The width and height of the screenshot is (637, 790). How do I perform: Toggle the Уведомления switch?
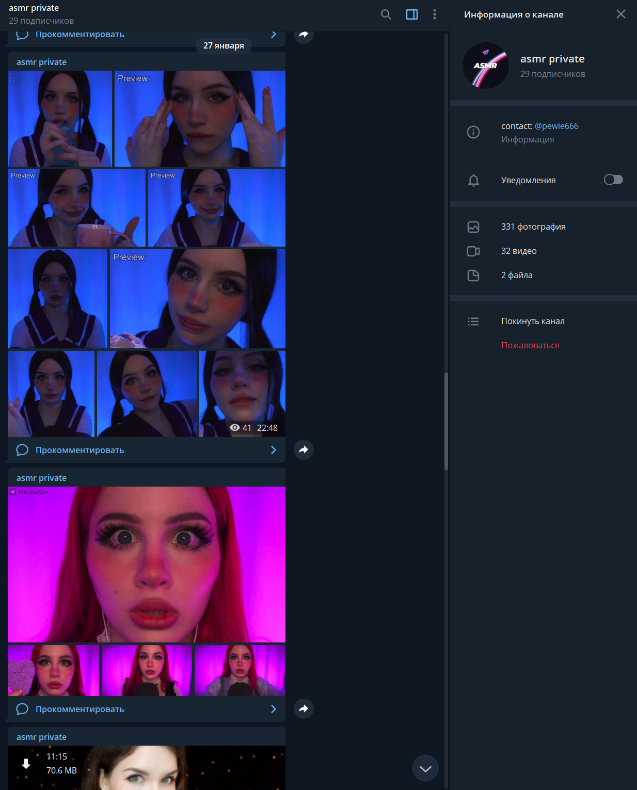[x=613, y=180]
